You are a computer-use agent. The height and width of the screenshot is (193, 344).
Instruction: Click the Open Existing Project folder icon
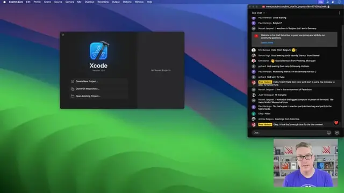pyautogui.click(x=73, y=96)
